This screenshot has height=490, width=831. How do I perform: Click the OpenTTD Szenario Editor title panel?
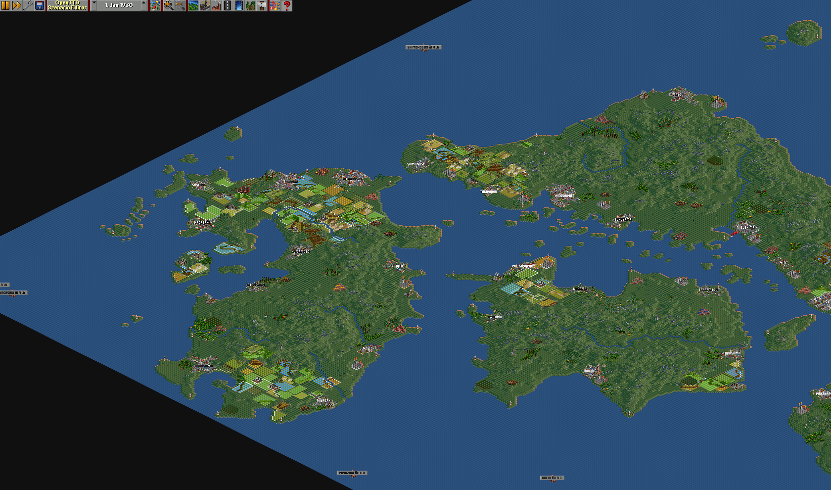tap(67, 5)
